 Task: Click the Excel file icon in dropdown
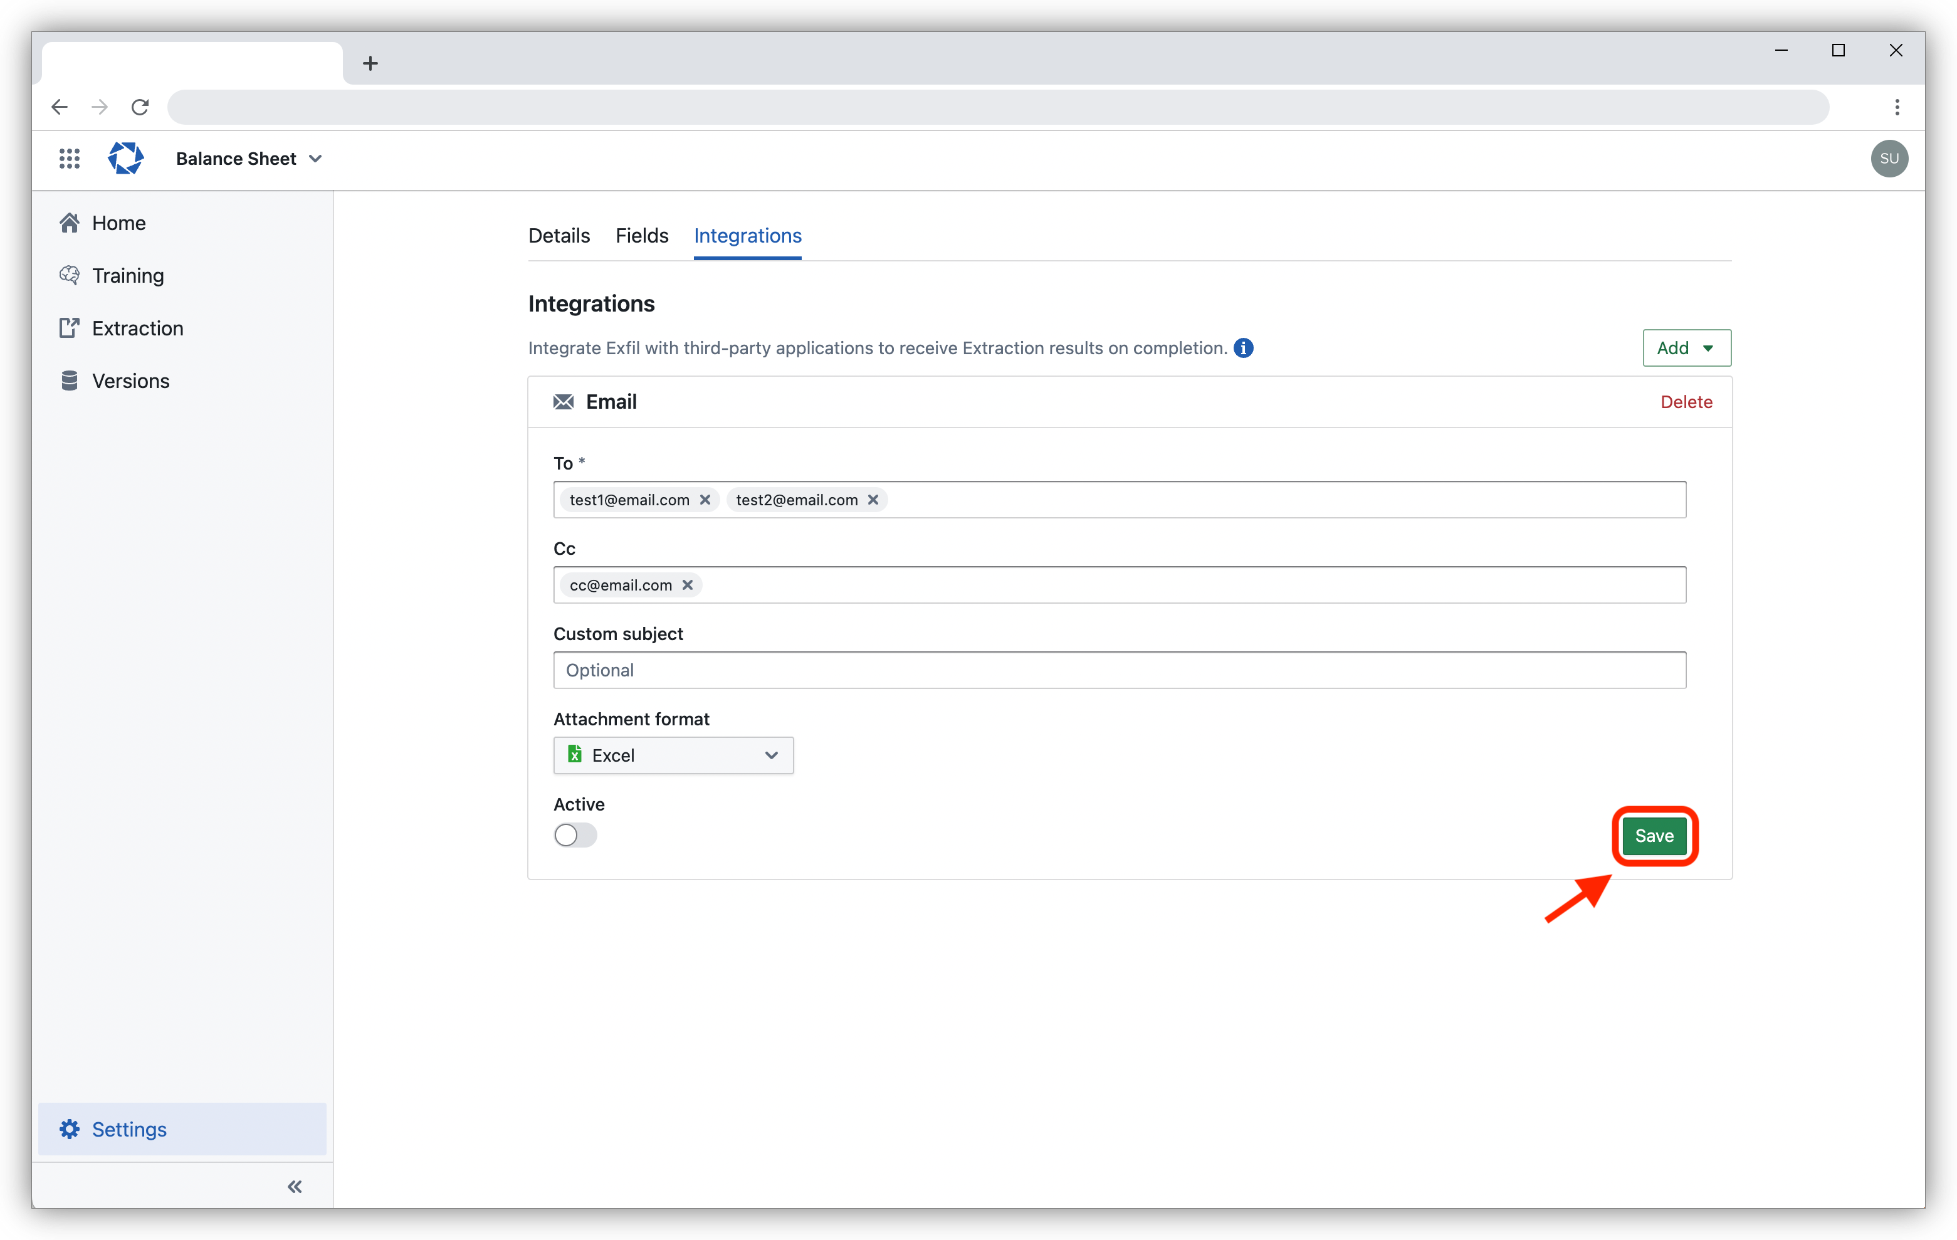575,755
